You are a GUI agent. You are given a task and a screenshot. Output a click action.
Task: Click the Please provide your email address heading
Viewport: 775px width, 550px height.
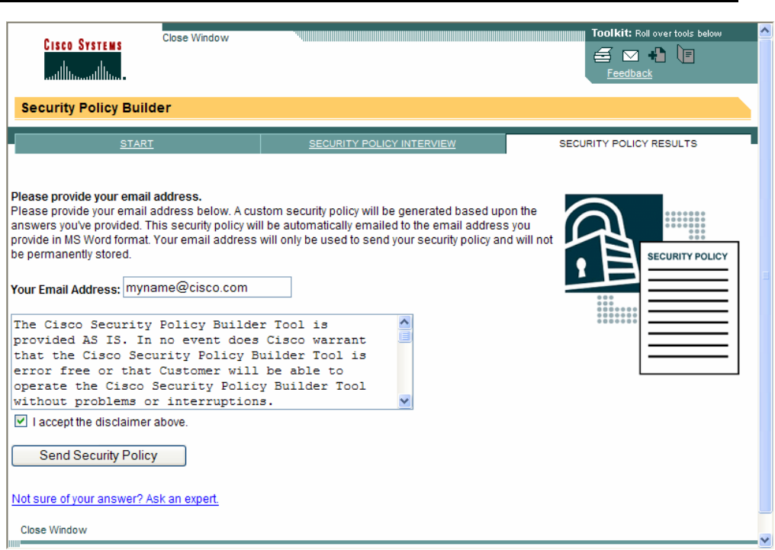click(106, 197)
